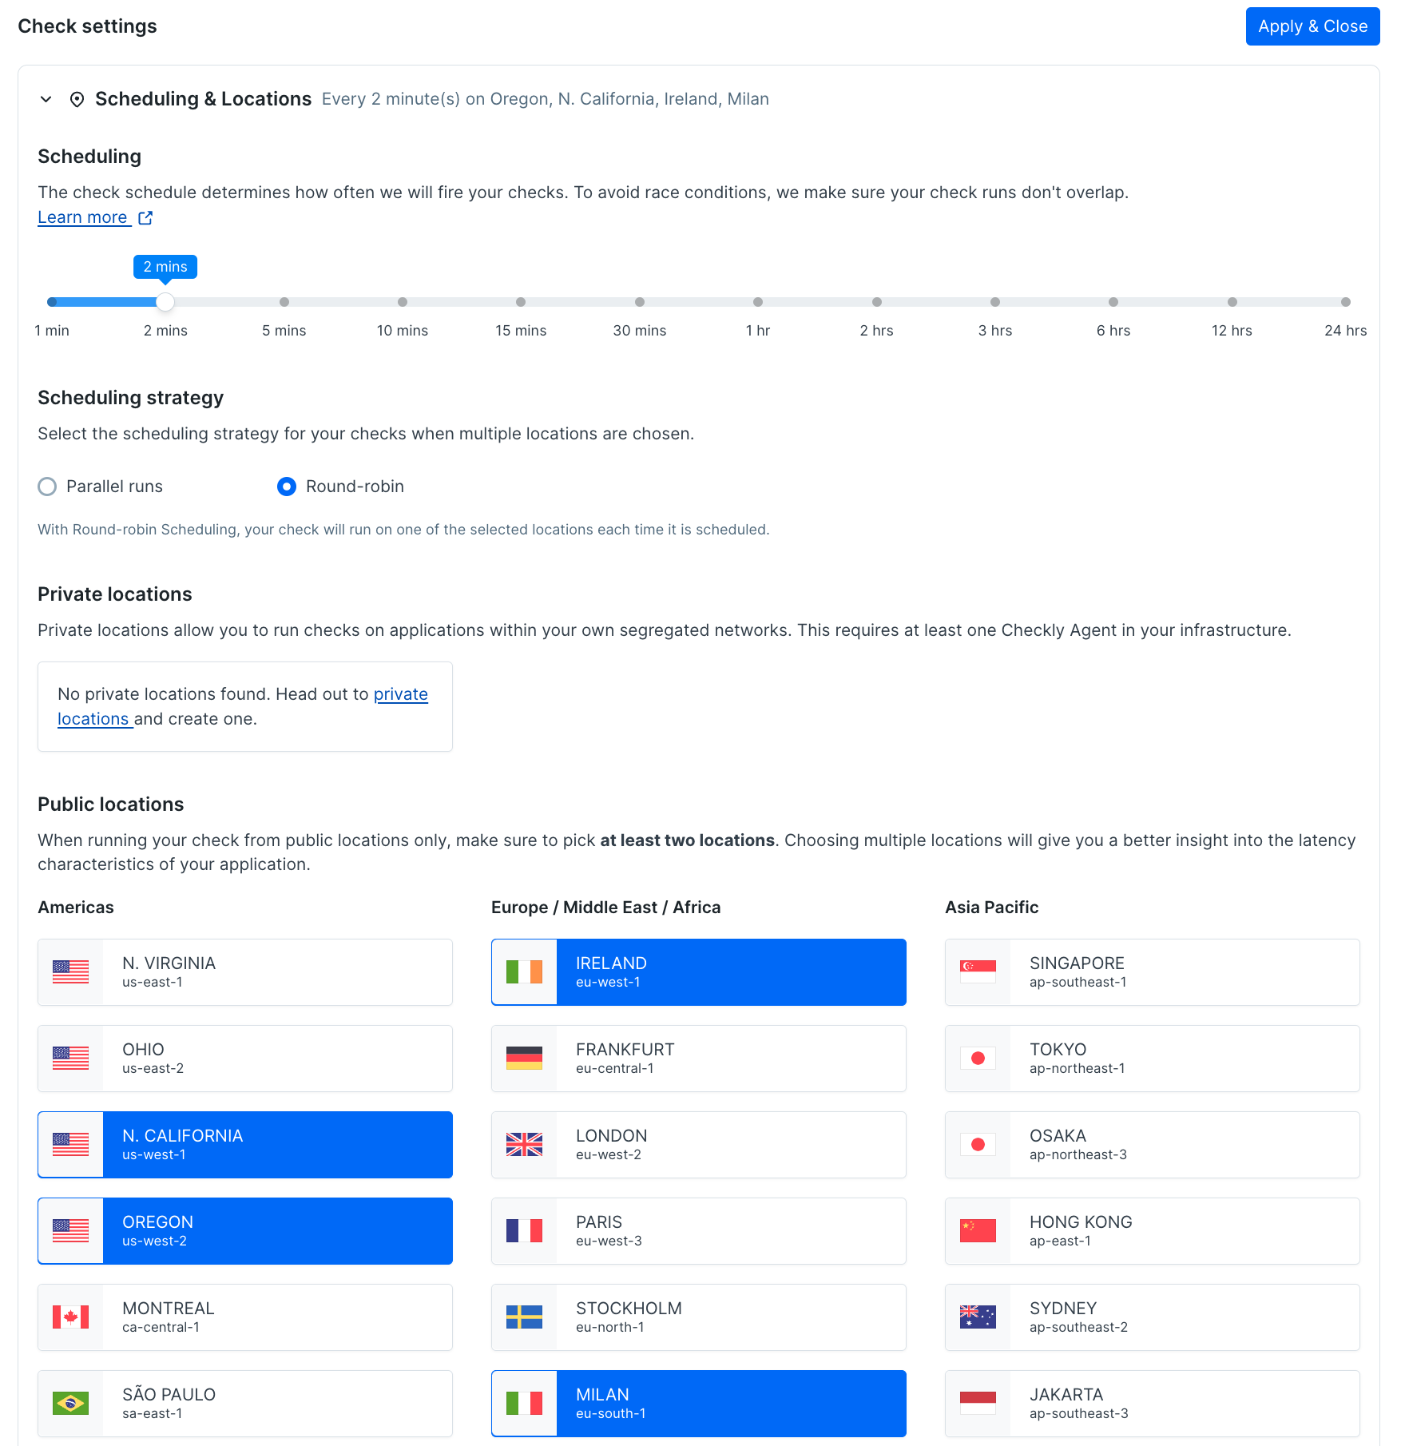
Task: Click the US flag on the N. Virginia card
Action: click(x=70, y=971)
